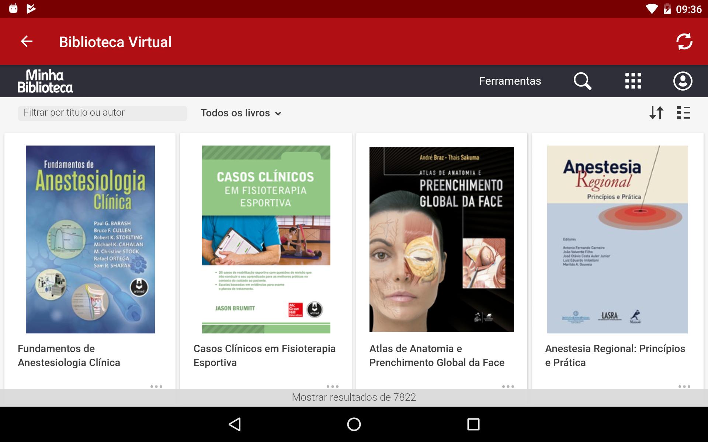Click the filter by title or author field
Screen dimensions: 708x442
pyautogui.click(x=102, y=113)
